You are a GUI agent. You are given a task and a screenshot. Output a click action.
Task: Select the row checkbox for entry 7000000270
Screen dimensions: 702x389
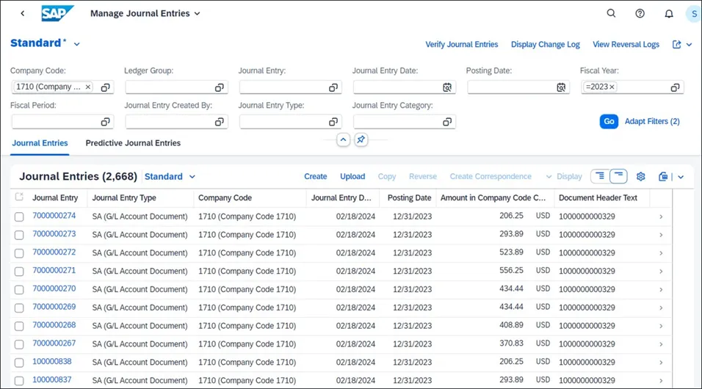(x=19, y=289)
